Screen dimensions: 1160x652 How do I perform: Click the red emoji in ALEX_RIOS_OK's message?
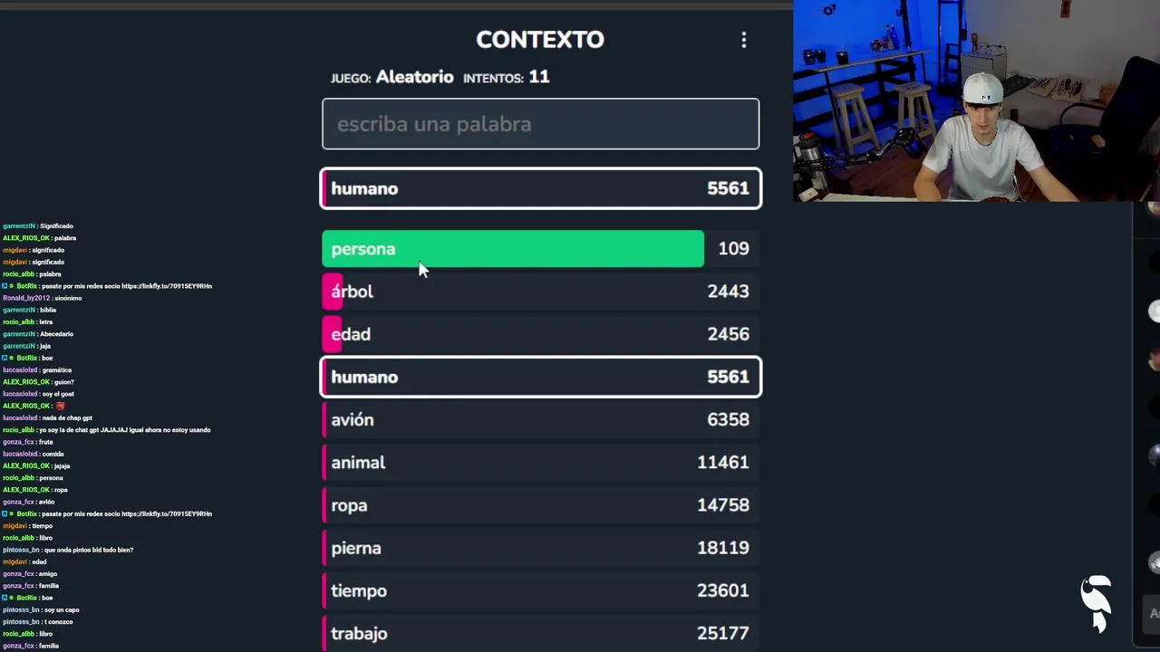(x=61, y=406)
